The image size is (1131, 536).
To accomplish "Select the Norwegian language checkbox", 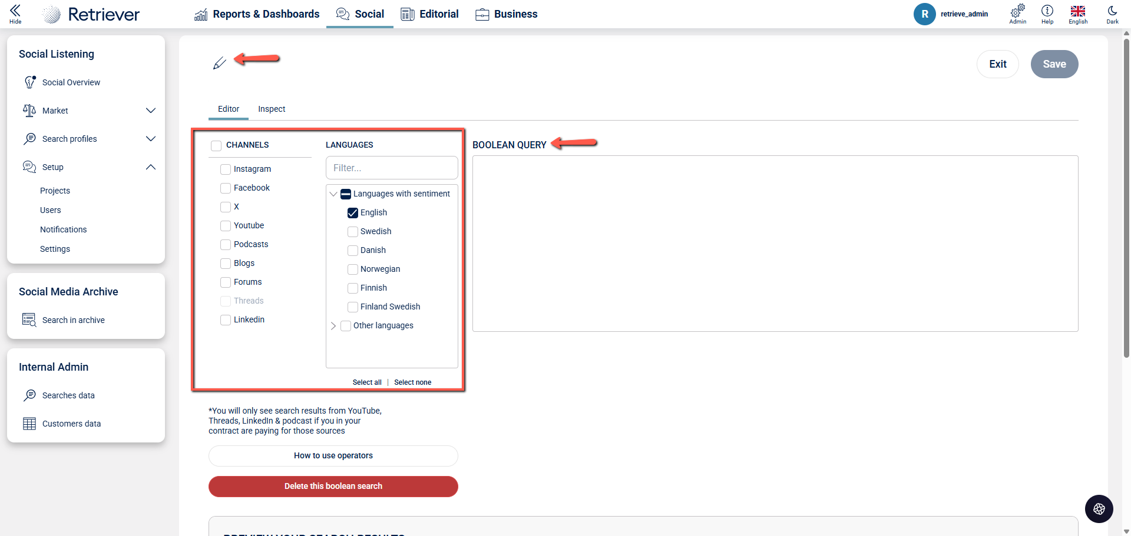I will [353, 269].
